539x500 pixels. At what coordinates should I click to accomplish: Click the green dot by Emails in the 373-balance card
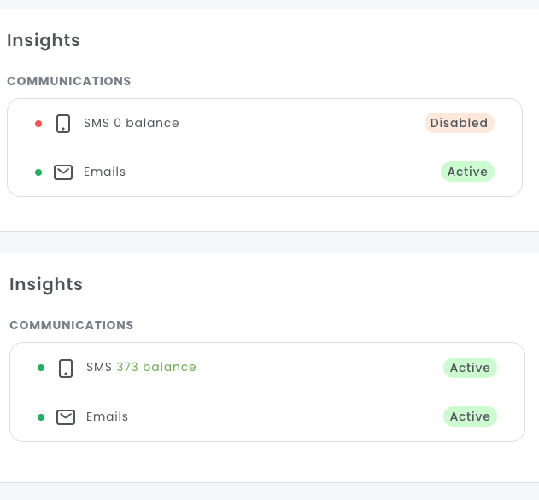[41, 417]
